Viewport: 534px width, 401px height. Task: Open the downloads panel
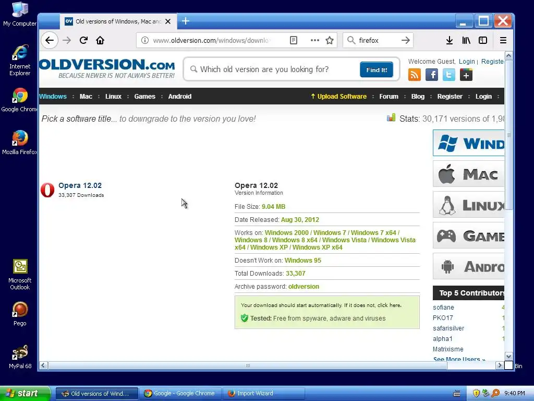click(x=450, y=40)
